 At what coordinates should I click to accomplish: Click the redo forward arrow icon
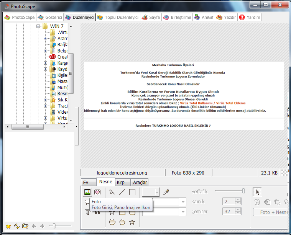point(42,226)
